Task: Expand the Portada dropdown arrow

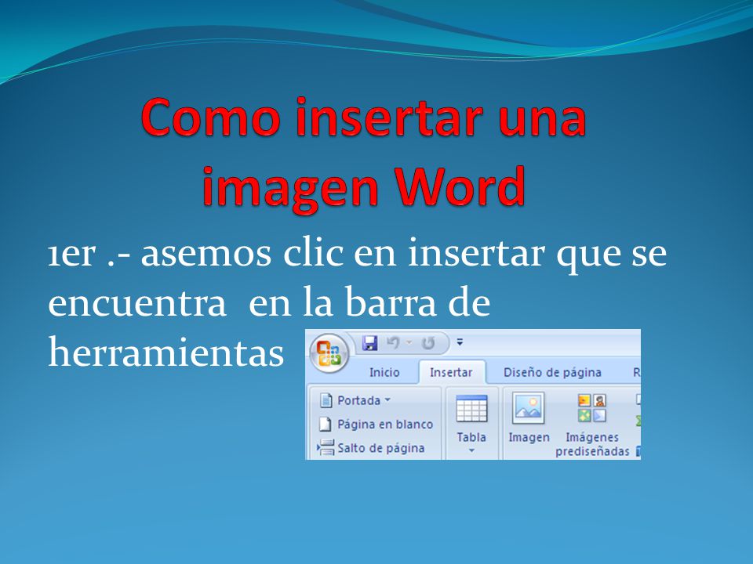Action: click(387, 399)
